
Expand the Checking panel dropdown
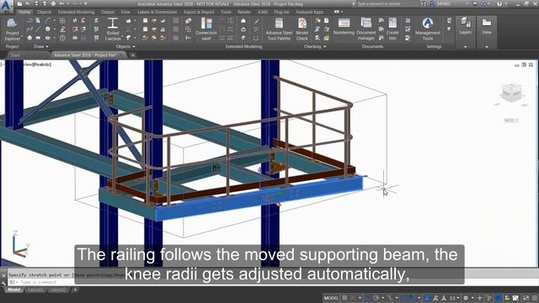324,46
